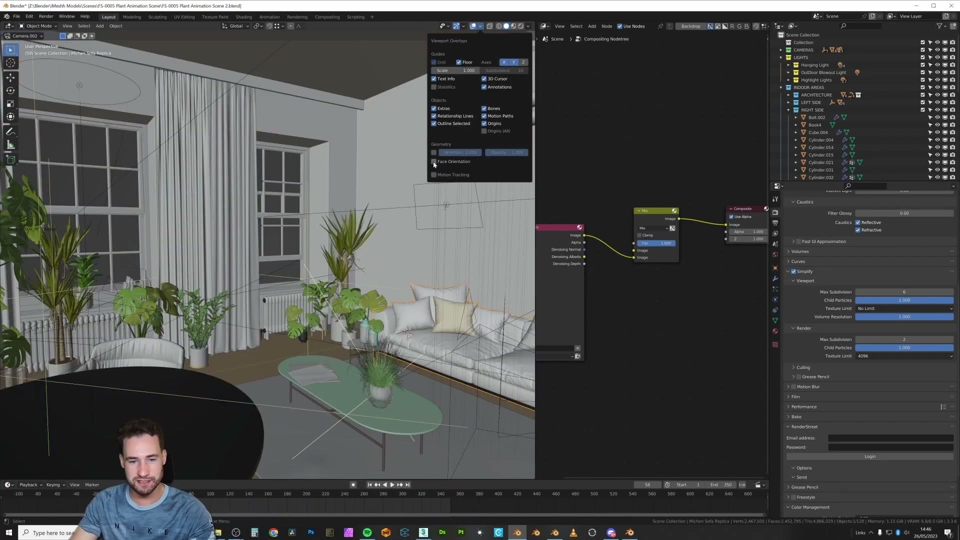The width and height of the screenshot is (960, 540).
Task: Open the View Layer properties tab
Action: pos(775,233)
